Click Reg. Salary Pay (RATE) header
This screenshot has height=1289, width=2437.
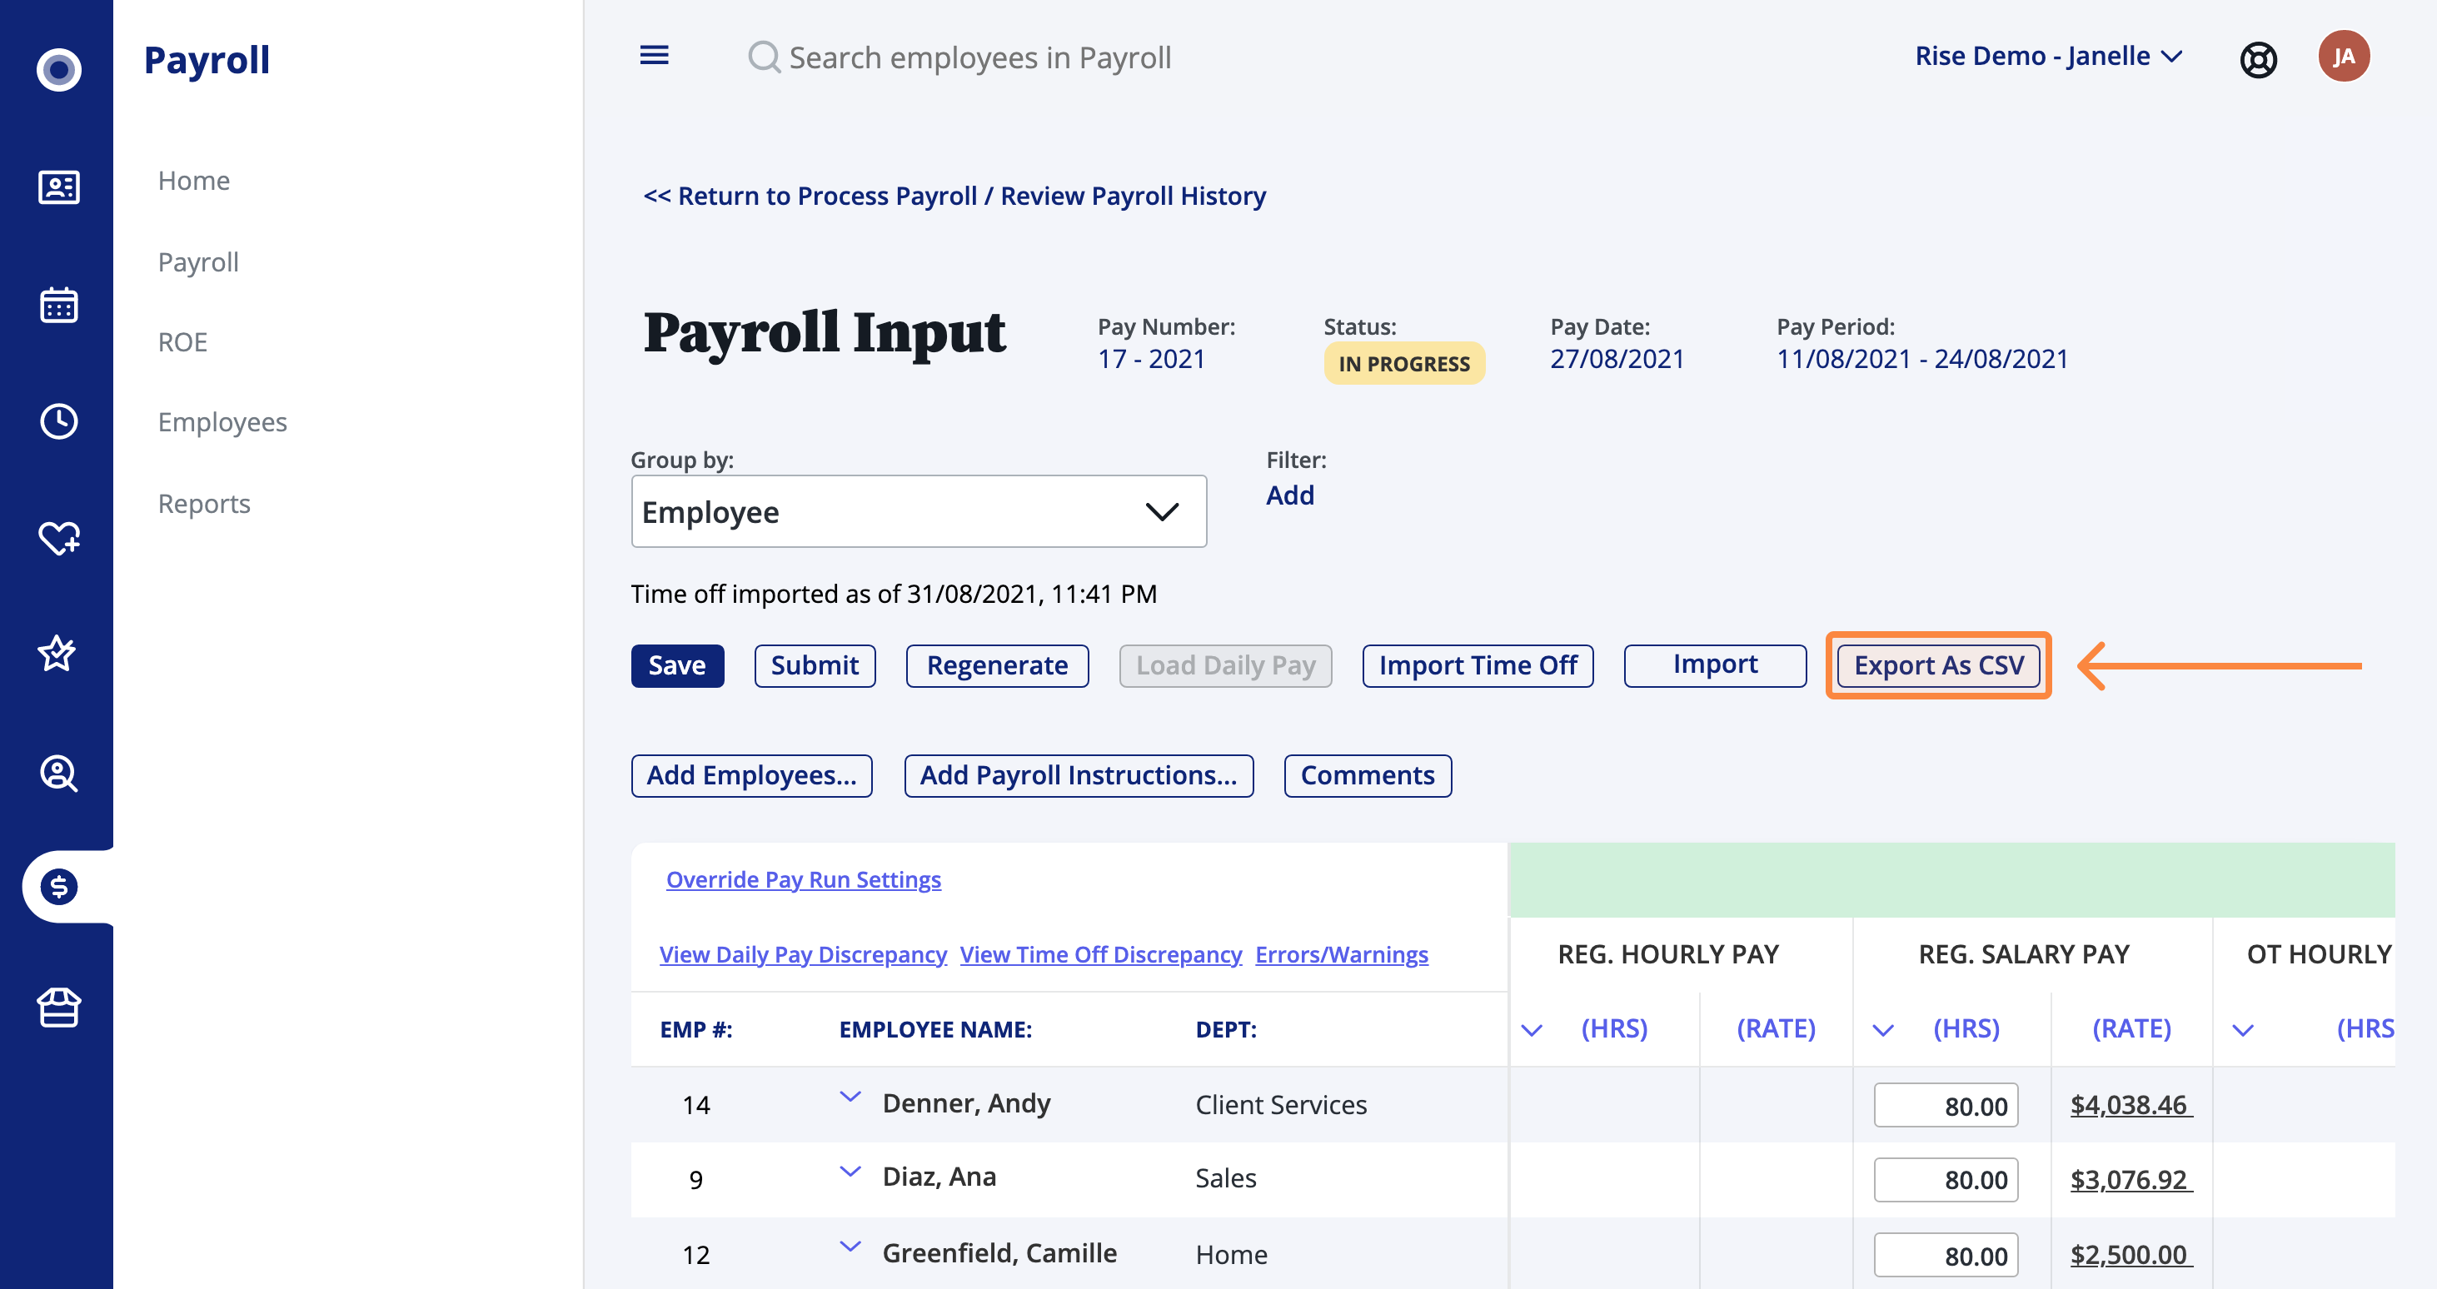pos(2131,1028)
